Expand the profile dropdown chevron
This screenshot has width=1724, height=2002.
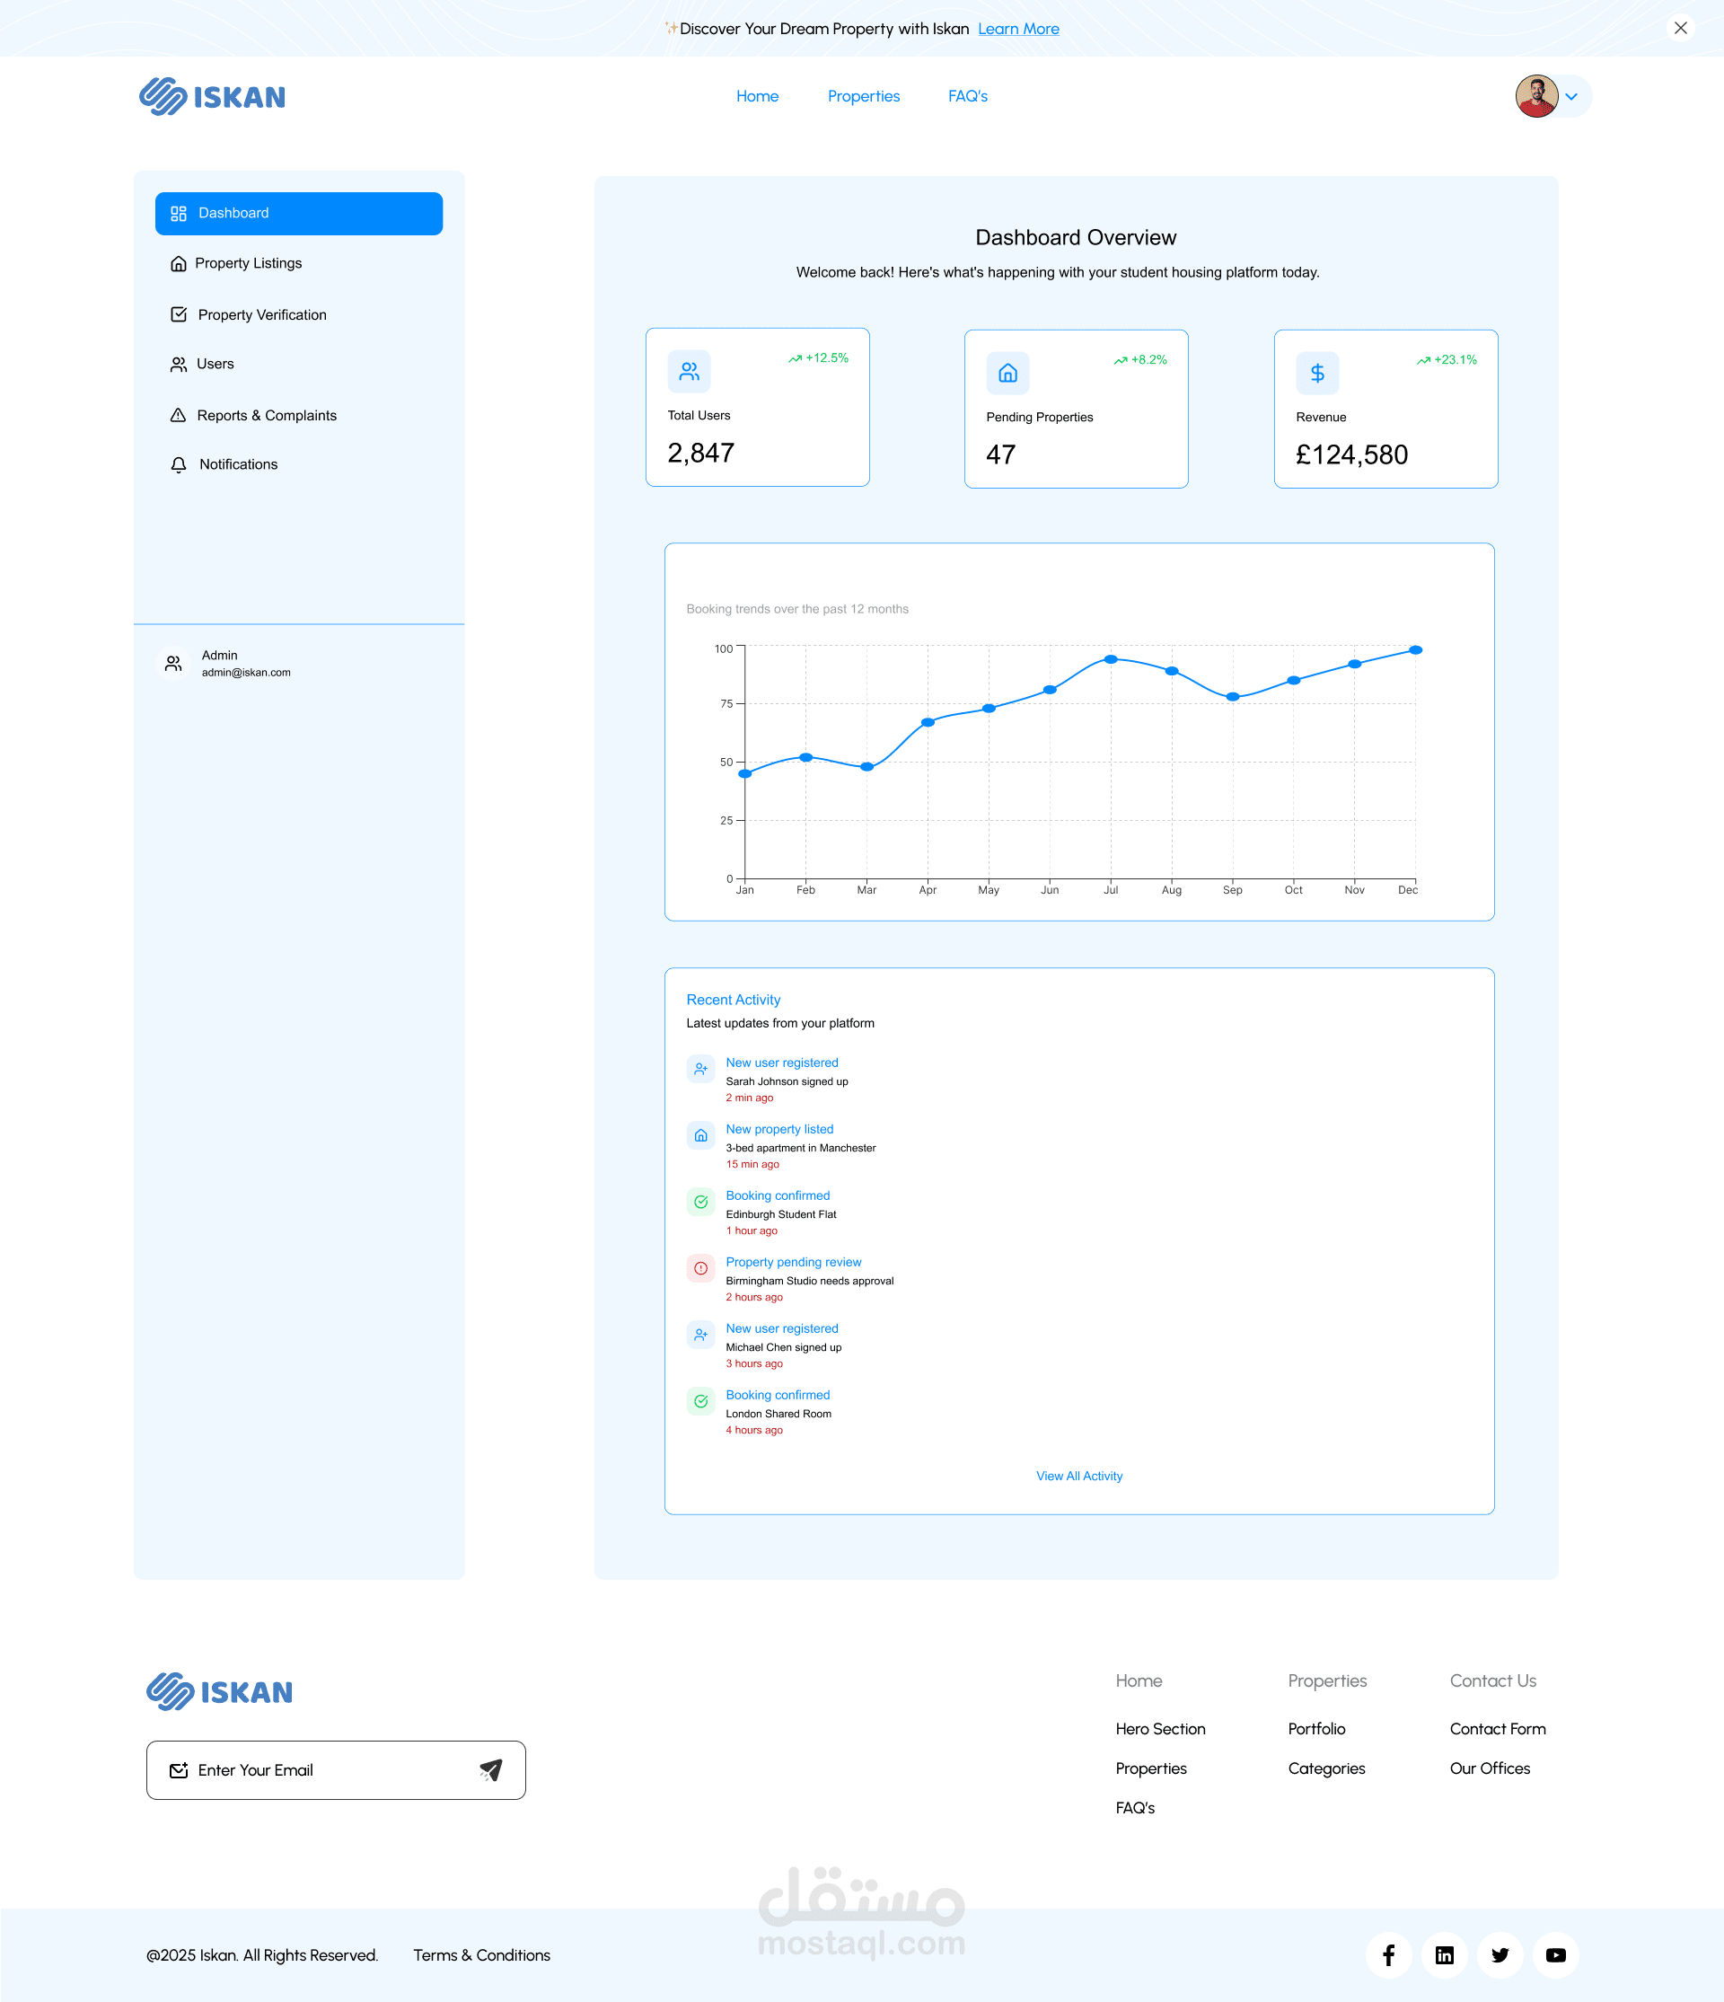pos(1571,97)
